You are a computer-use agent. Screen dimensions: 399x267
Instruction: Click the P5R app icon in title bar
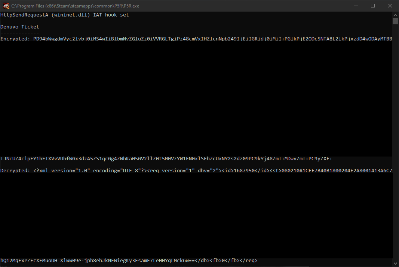(6, 6)
